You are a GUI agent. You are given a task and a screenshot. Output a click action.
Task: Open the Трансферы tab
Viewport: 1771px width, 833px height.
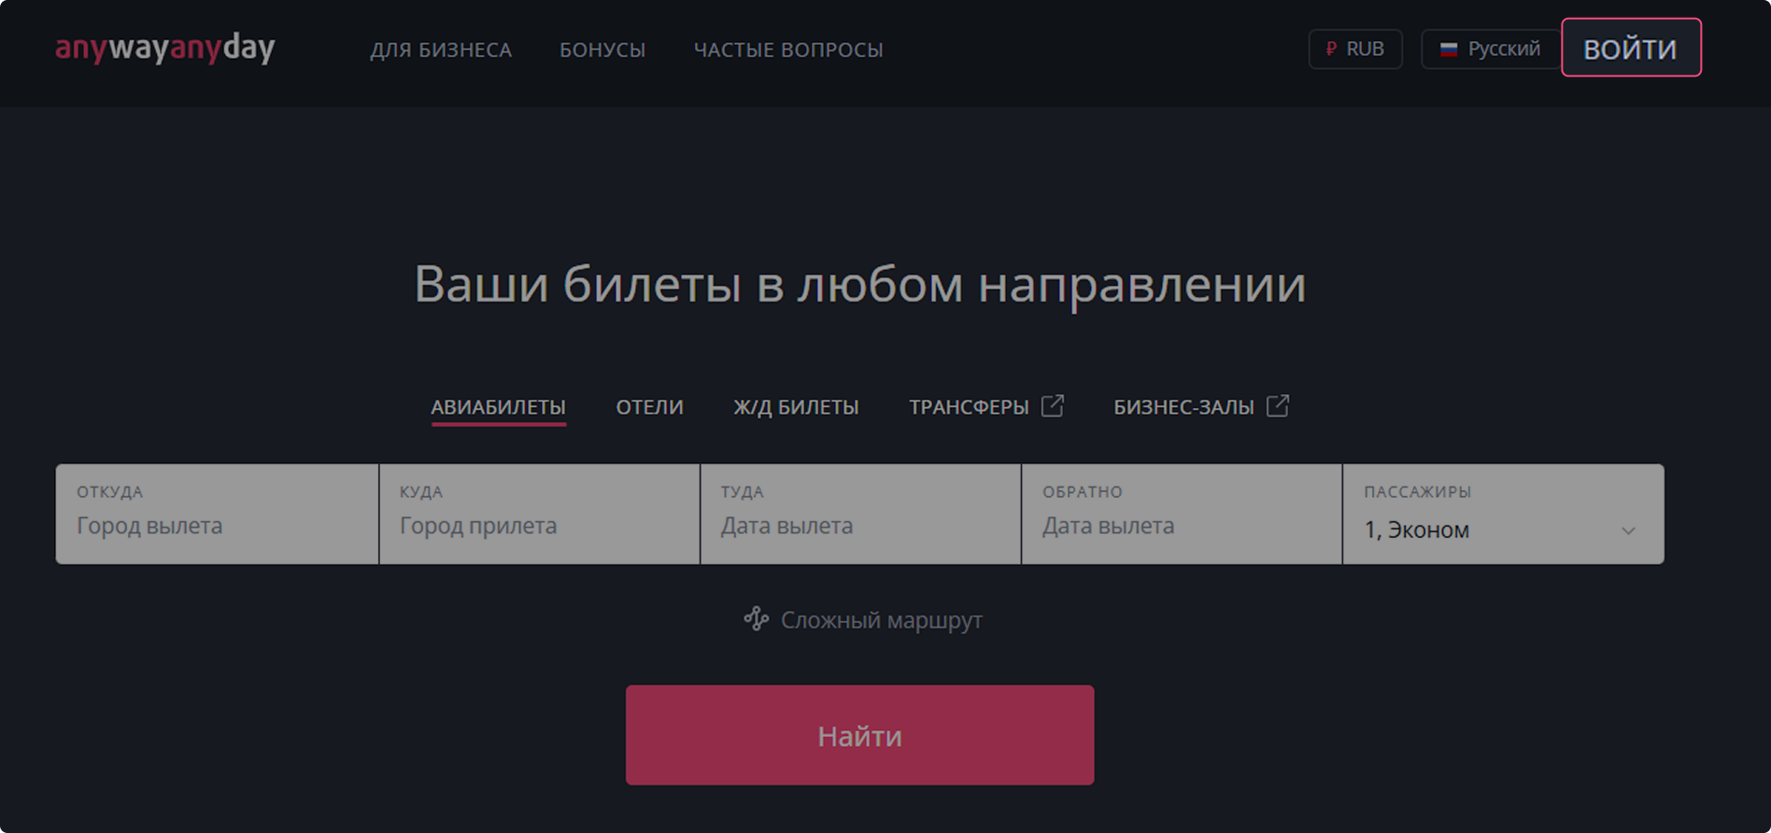(x=969, y=407)
